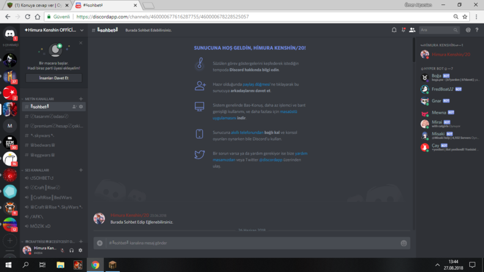This screenshot has height=272, width=484.
Task: Open Chrome zoom magnifier in address bar
Action: [x=456, y=17]
